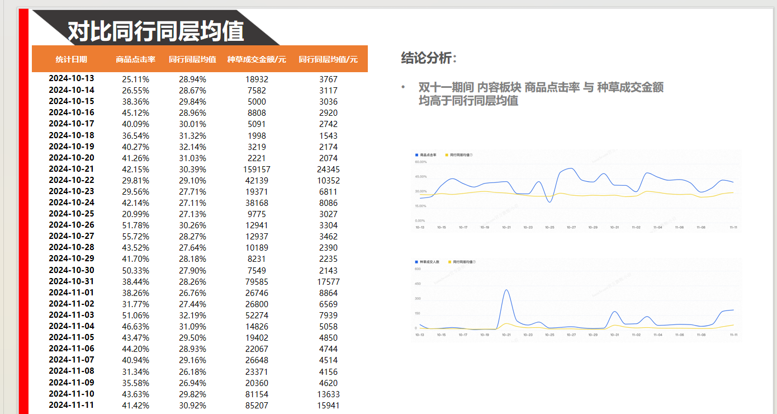
Task: Click the click-rate value 50.33%
Action: (136, 271)
